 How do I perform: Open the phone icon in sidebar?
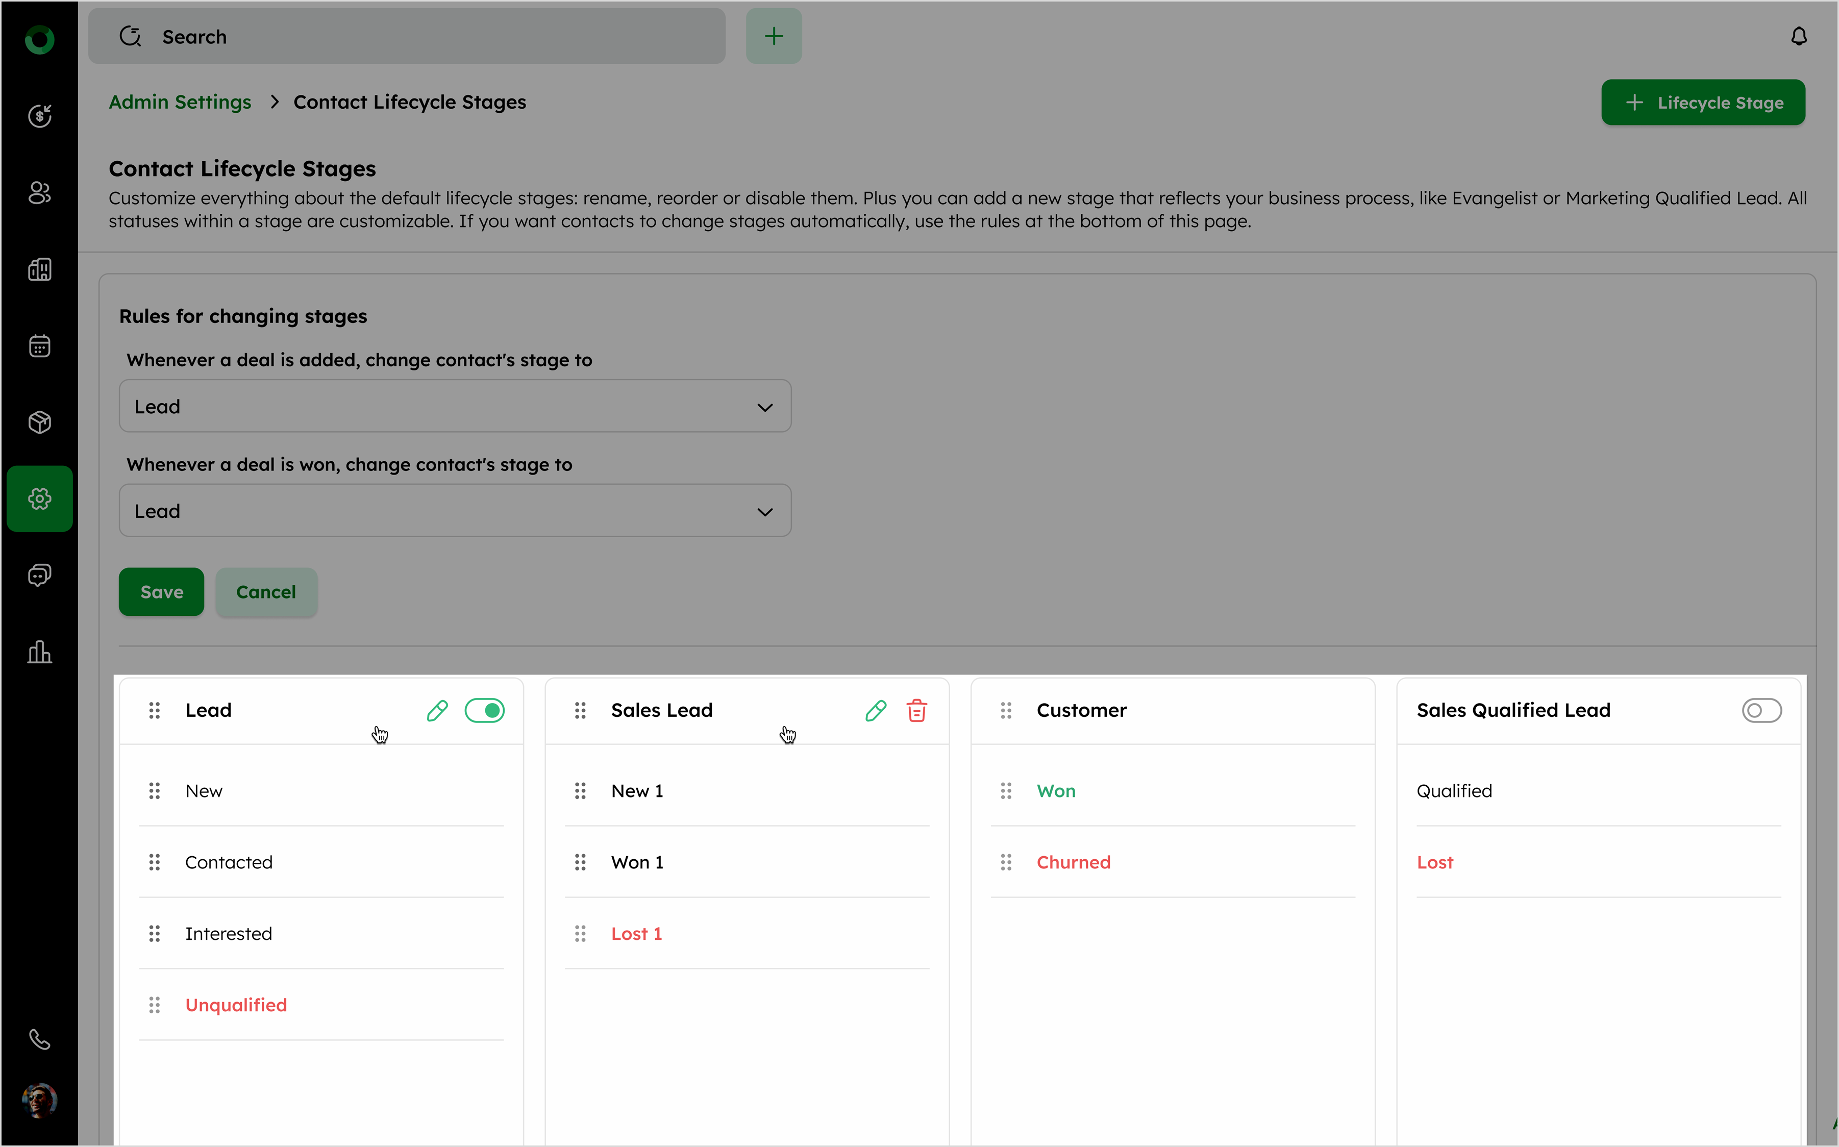coord(39,1039)
